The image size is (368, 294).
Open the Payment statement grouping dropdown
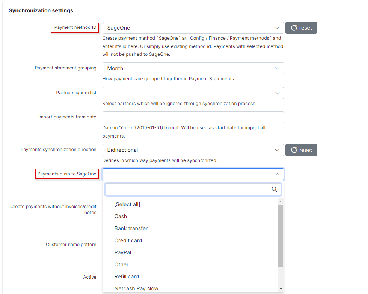coord(193,68)
